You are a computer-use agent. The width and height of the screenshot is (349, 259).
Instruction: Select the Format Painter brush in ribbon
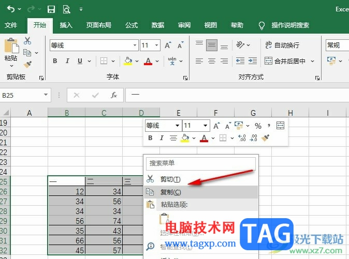click(x=28, y=65)
